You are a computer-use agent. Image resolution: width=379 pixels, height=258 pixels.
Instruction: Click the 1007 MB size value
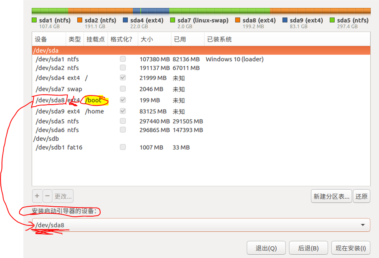coord(152,147)
